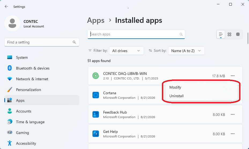Click the Gaming controller icon

tap(10, 132)
